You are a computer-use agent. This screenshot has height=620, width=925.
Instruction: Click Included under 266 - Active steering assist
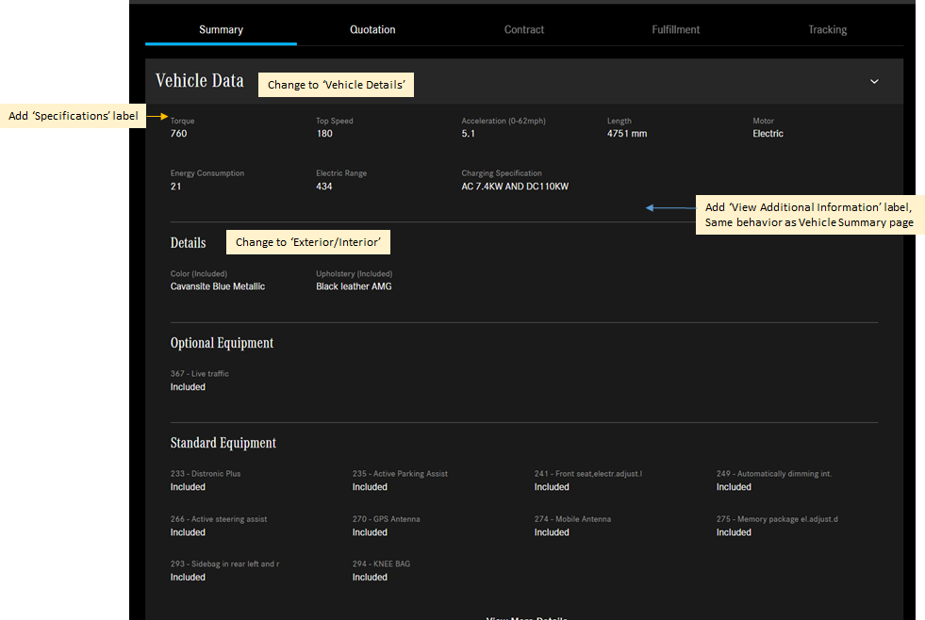click(x=188, y=532)
